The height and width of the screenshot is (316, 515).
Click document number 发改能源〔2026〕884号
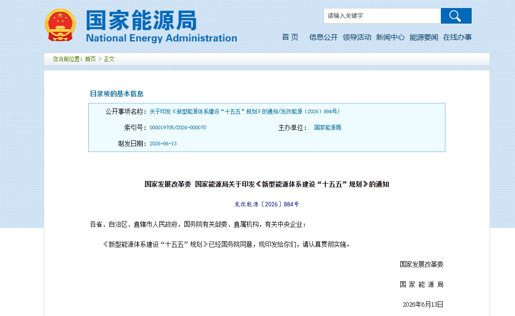point(267,204)
